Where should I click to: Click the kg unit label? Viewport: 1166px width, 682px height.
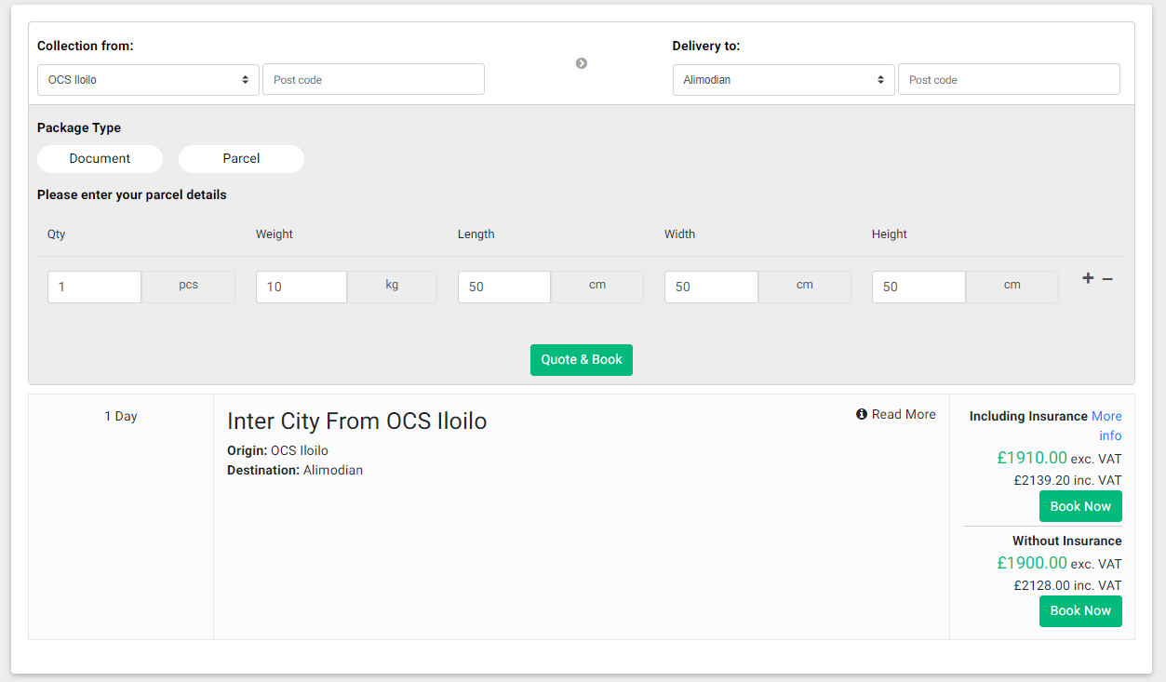point(392,286)
